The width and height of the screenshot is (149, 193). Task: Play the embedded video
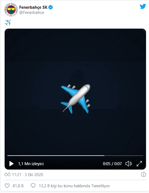(x=11, y=164)
